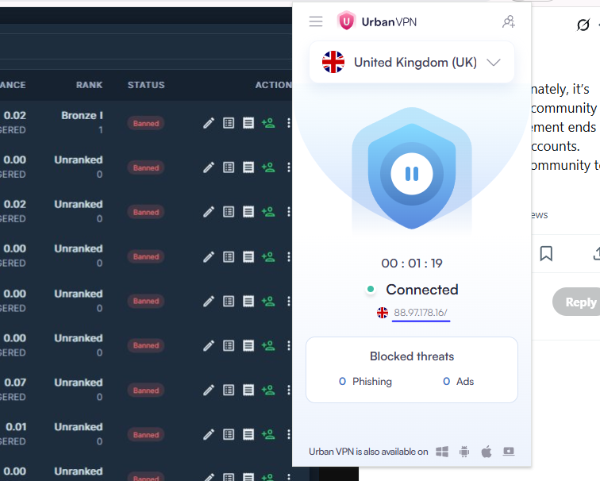Image resolution: width=600 pixels, height=481 pixels.
Task: Click the share icon beside the bookmark
Action: tap(596, 253)
